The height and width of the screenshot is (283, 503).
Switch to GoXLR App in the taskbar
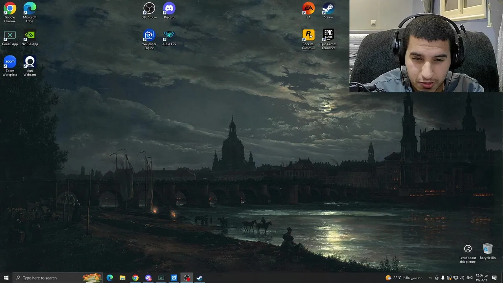(x=161, y=278)
